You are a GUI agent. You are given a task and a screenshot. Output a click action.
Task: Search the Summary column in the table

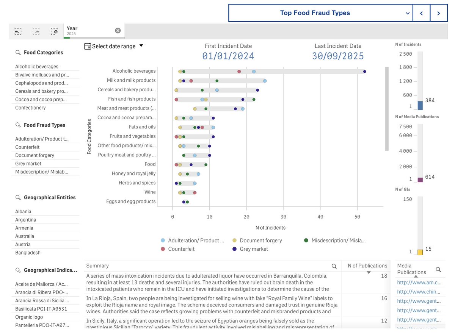334,266
